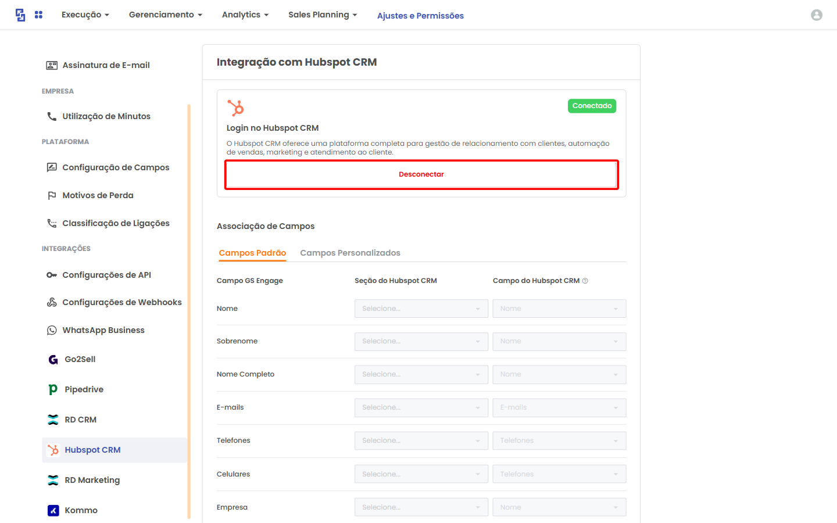The width and height of the screenshot is (837, 523).
Task: Click the Go2Sell logo icon
Action: pos(53,359)
